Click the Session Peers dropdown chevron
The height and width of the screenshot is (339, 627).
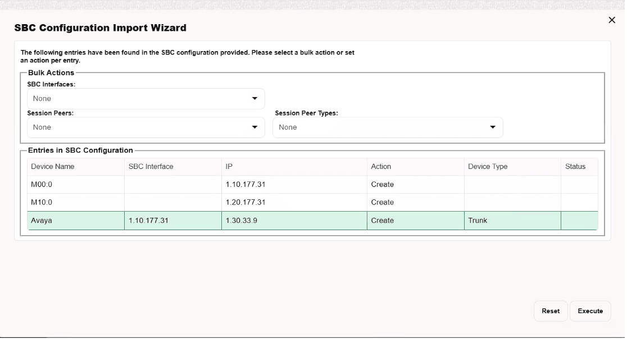(x=255, y=127)
